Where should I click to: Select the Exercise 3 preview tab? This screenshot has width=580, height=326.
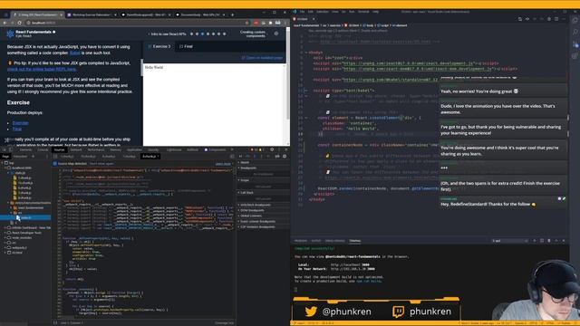[159, 46]
